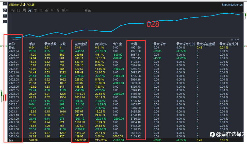Open the 季 quarterly tab
This screenshot has height=144, width=247.
(x=36, y=10)
